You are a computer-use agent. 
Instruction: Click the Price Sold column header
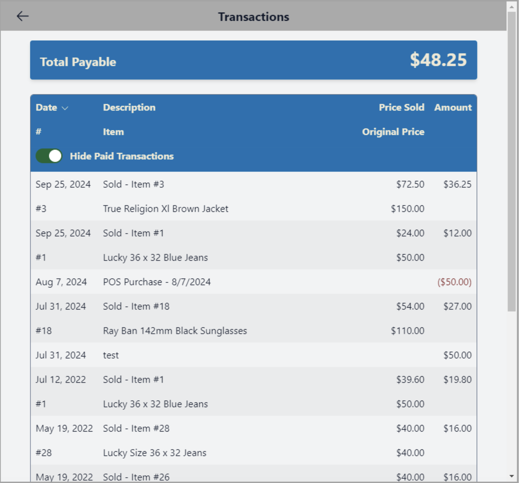401,108
